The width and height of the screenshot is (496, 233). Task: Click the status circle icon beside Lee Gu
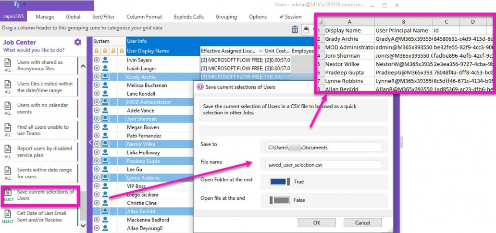pyautogui.click(x=97, y=169)
